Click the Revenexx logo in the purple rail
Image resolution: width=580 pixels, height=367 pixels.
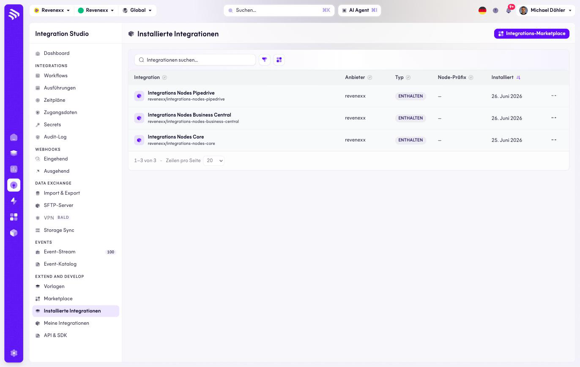pyautogui.click(x=14, y=14)
